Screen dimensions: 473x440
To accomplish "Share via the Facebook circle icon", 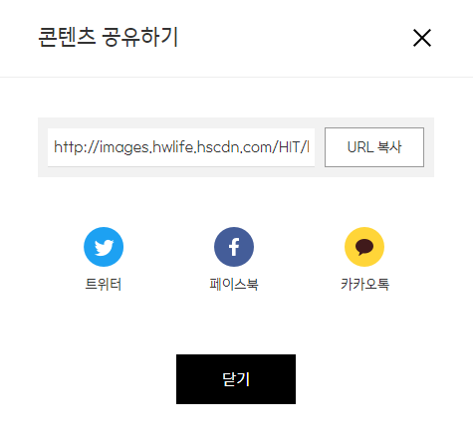I will [234, 247].
